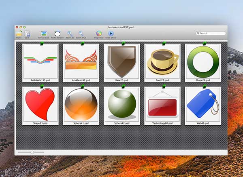Click the search magnifier glyph in Search field
Image resolution: width=243 pixels, height=177 pixels.
(198, 33)
